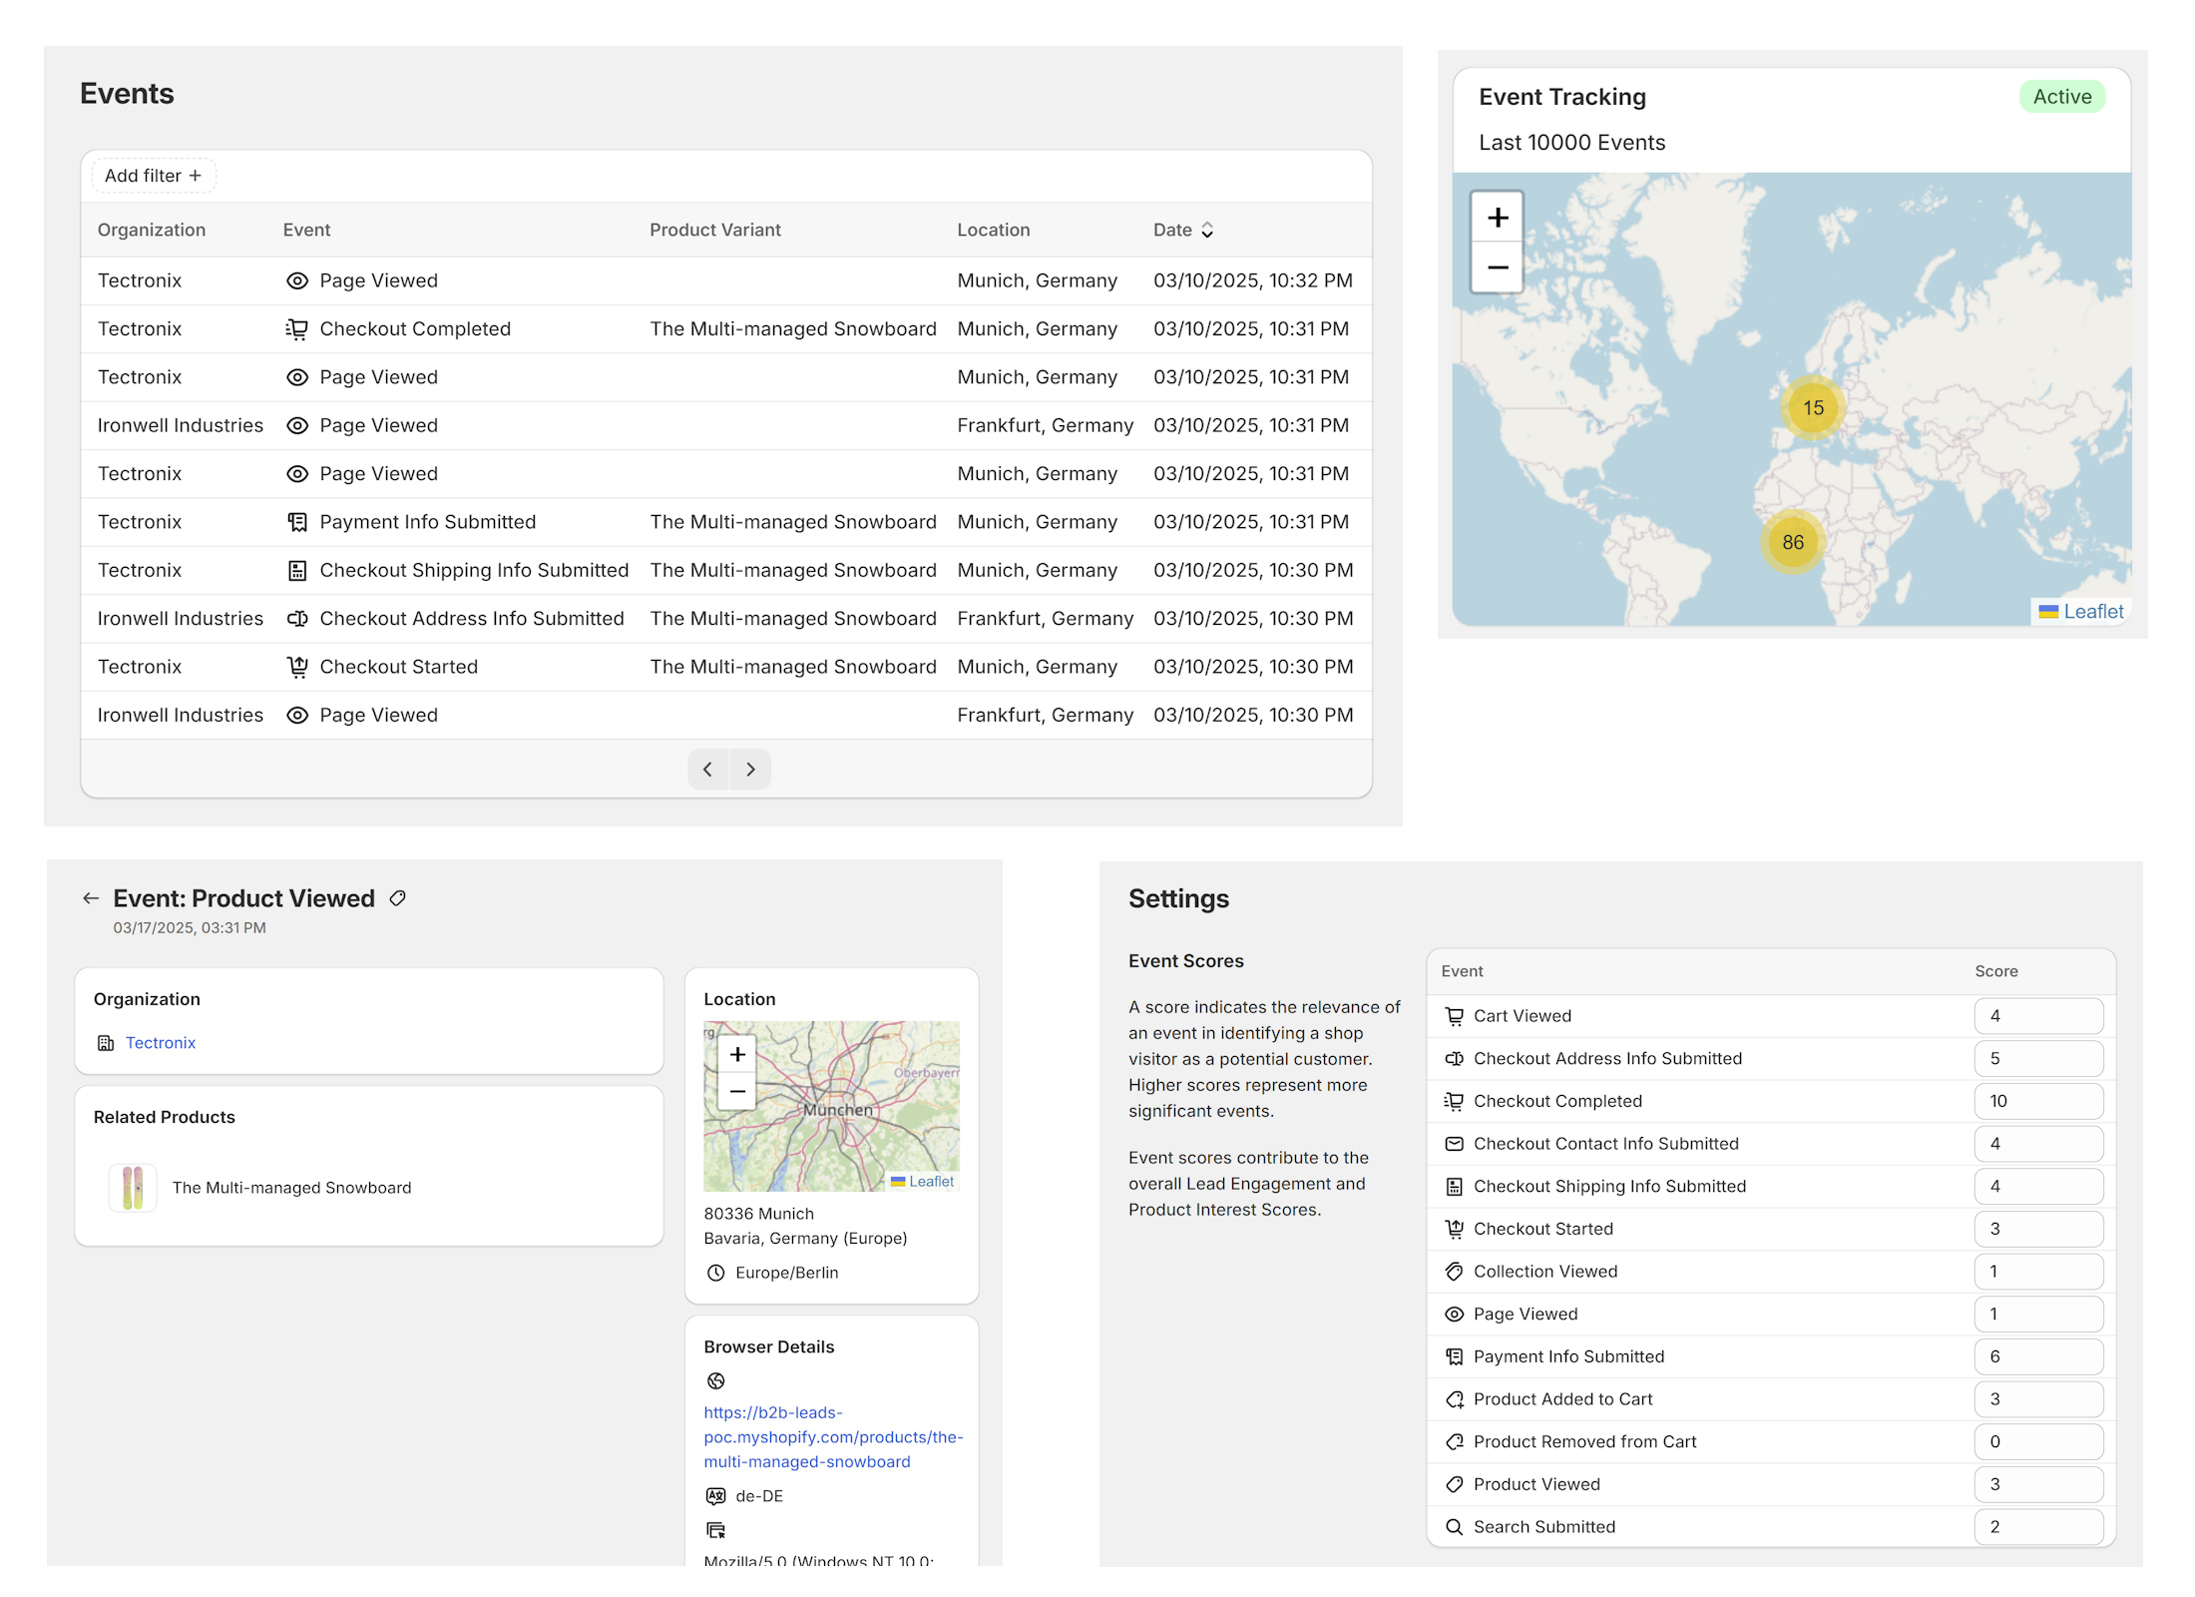Viewport: 2195px width, 1597px height.
Task: Click the building icon next to the Tectronix organization
Action: (106, 1042)
